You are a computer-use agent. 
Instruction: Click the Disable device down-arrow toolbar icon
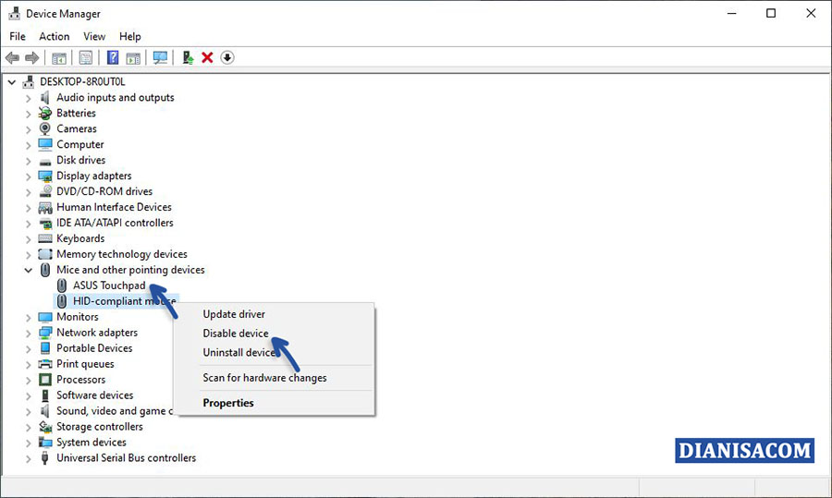[x=227, y=57]
